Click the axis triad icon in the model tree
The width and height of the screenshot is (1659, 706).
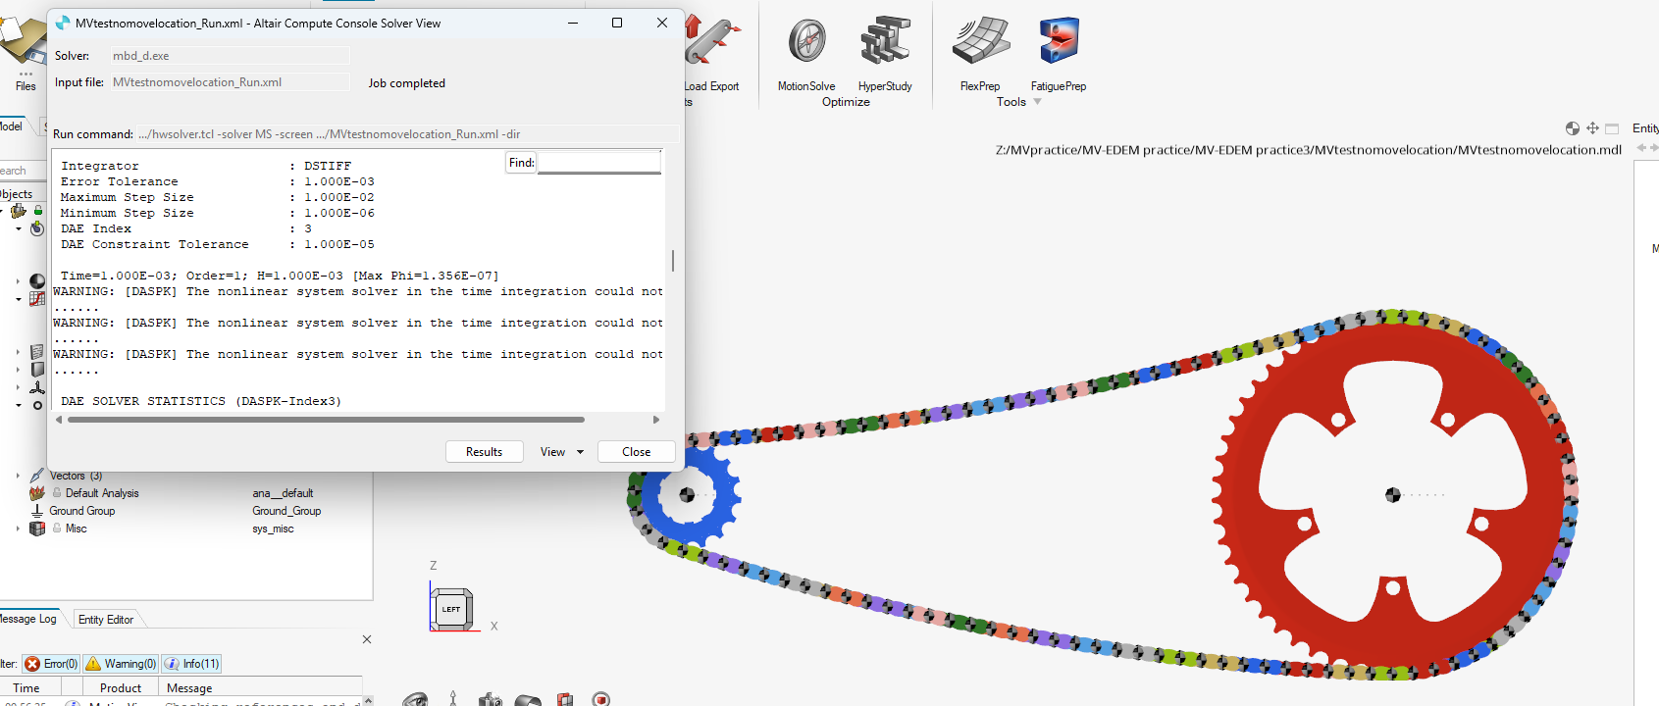[37, 387]
